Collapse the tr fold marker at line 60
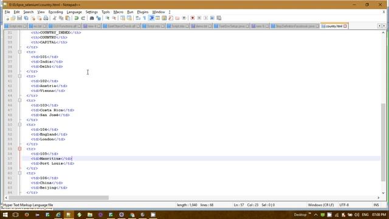 [19, 173]
